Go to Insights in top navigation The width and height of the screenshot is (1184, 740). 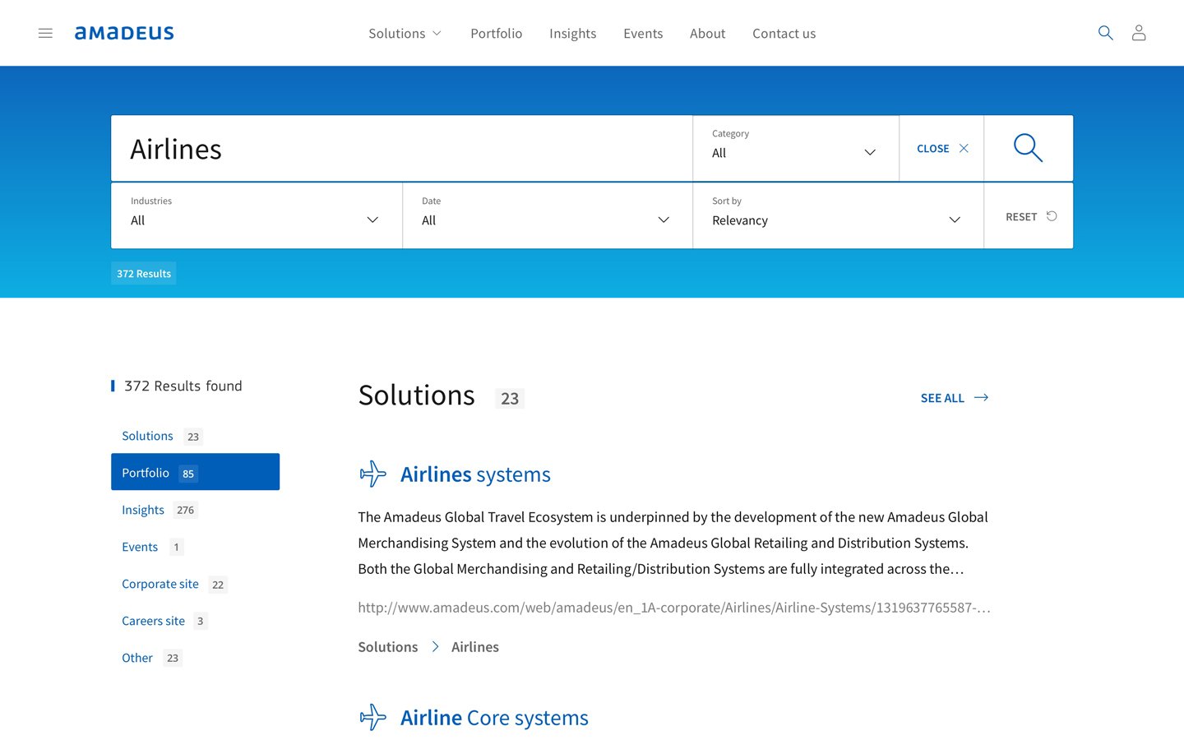tap(573, 33)
